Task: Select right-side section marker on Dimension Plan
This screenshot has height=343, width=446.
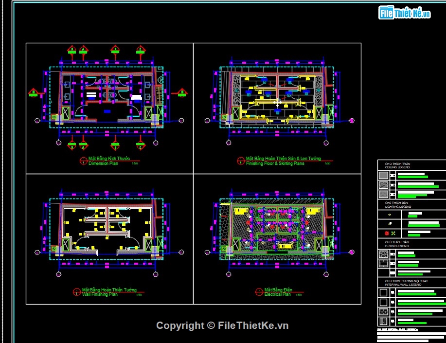Action: pyautogui.click(x=182, y=92)
